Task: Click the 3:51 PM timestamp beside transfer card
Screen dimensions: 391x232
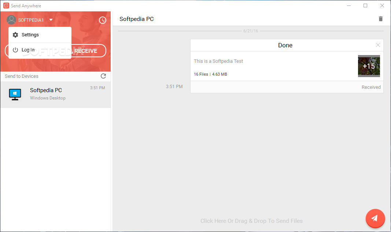Action: (174, 86)
